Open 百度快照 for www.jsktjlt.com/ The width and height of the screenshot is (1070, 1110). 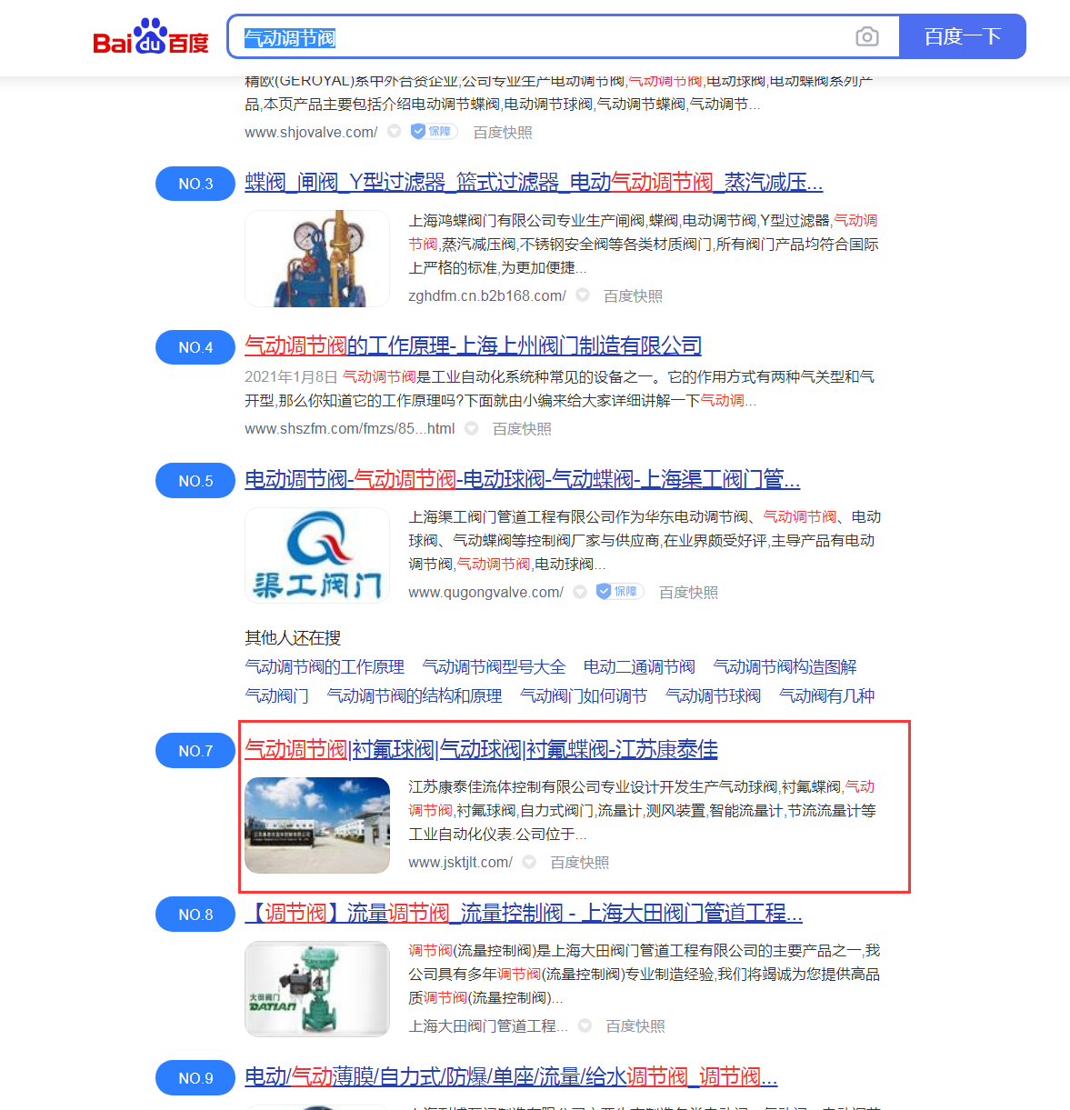pos(580,862)
